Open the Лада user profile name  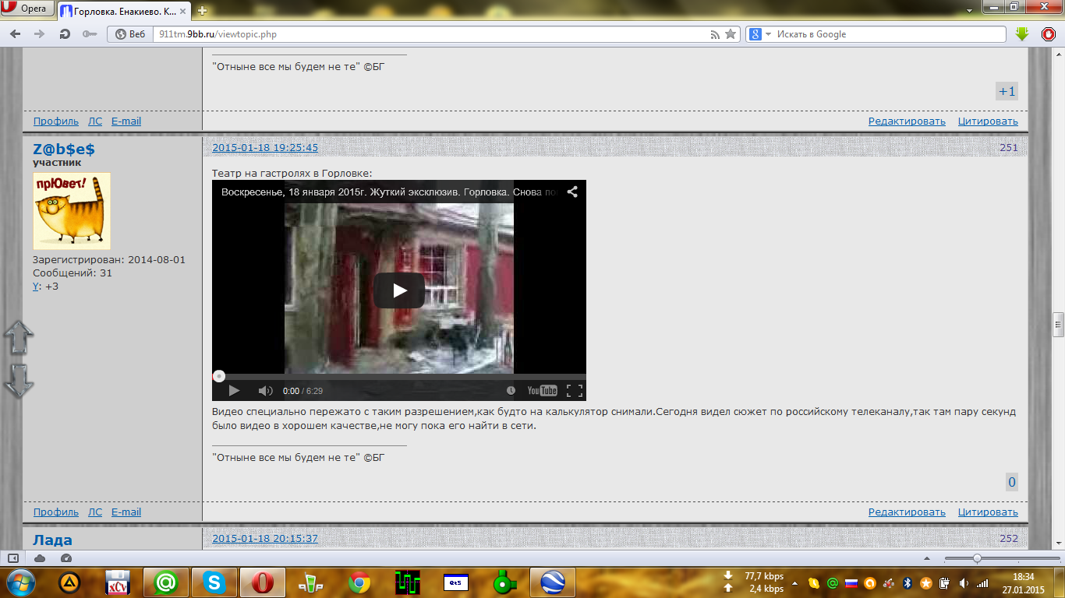click(52, 540)
